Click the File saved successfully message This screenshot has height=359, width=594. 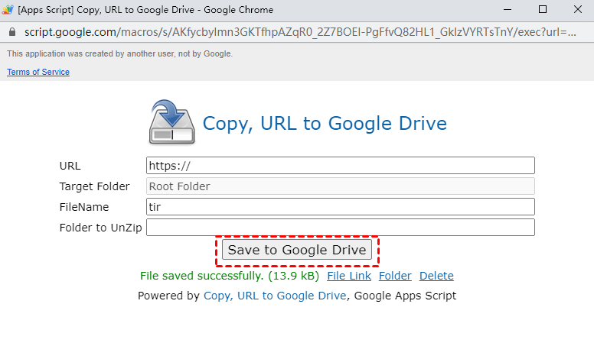click(230, 276)
